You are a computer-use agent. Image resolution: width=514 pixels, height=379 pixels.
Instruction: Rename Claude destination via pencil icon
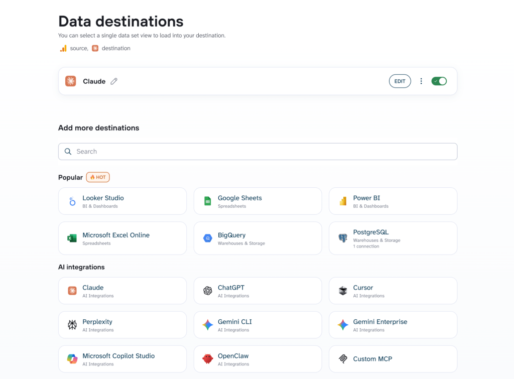tap(114, 81)
